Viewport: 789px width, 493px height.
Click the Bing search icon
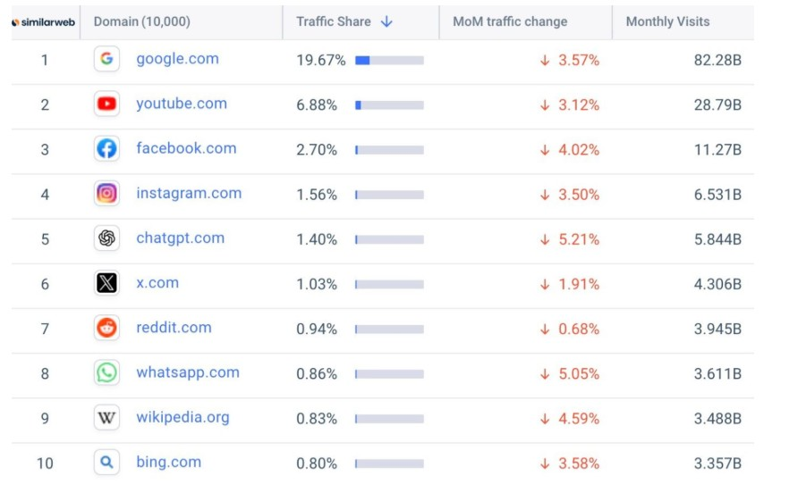pos(106,463)
